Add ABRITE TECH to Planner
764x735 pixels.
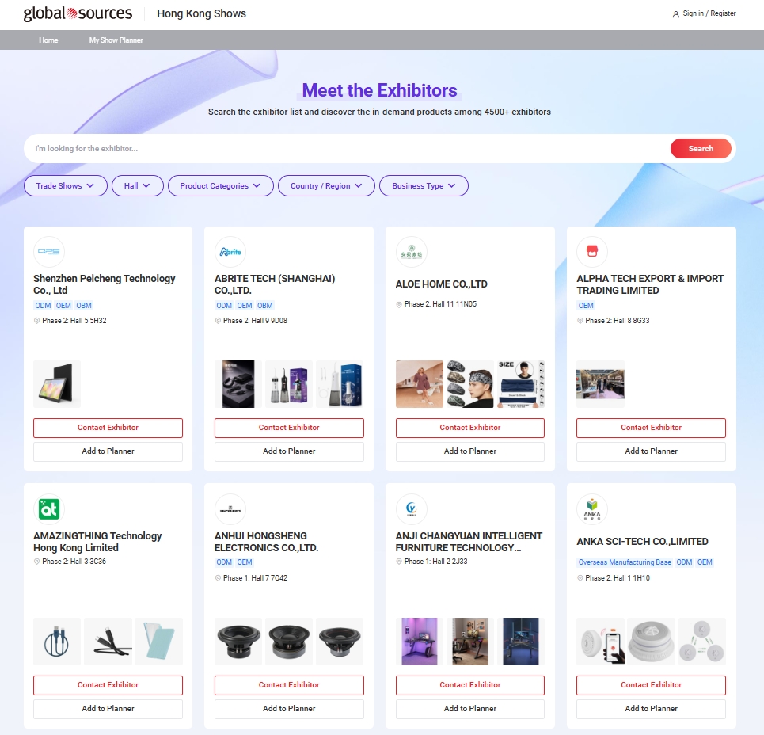(x=289, y=451)
